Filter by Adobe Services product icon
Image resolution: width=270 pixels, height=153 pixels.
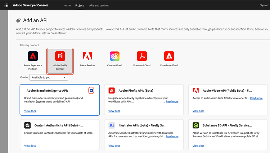tap(87, 56)
